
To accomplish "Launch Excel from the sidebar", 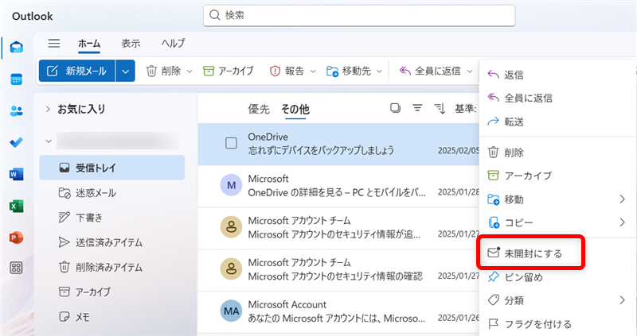I will (x=16, y=206).
